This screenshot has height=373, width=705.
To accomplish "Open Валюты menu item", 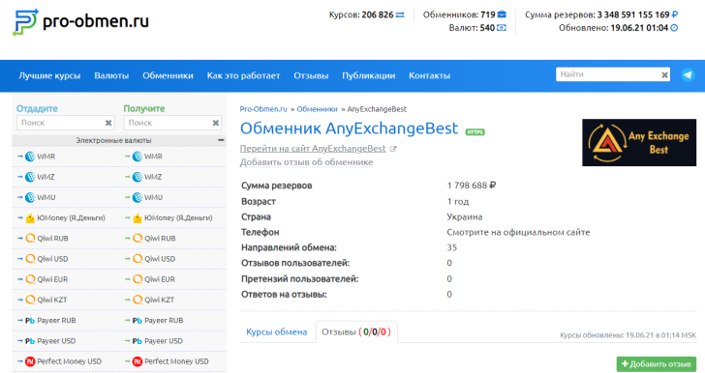I will tap(111, 75).
